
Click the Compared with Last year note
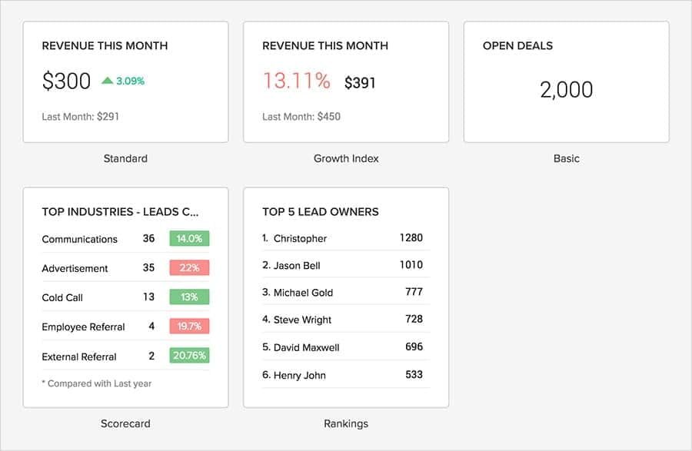pos(96,383)
